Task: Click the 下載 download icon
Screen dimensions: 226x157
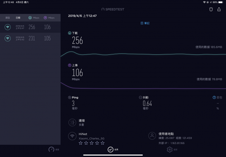Action: 69,33
